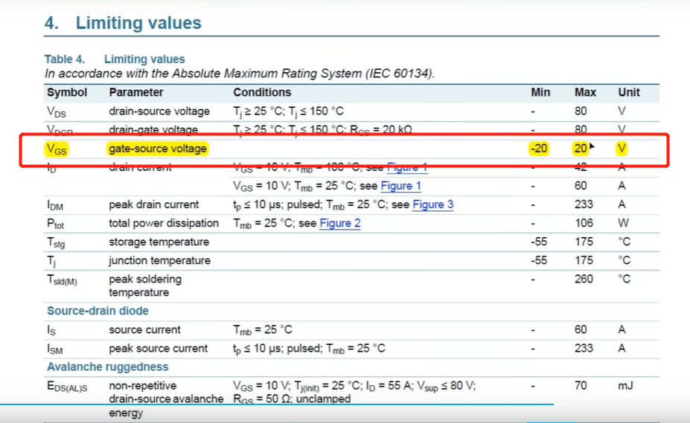Image resolution: width=690 pixels, height=423 pixels.
Task: Select the 70 max avalanche energy value
Action: 581,386
